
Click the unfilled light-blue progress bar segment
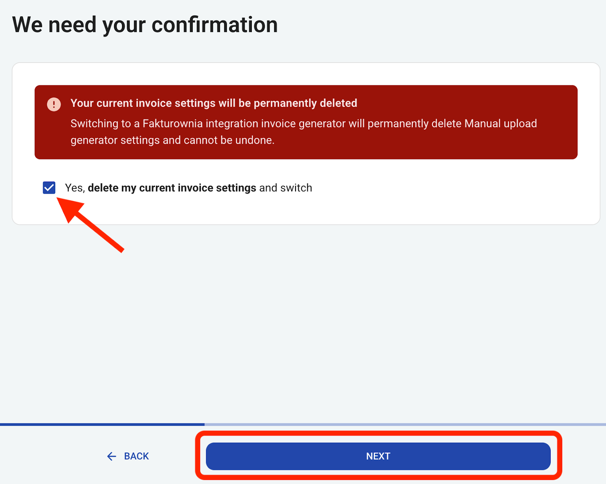coord(405,424)
